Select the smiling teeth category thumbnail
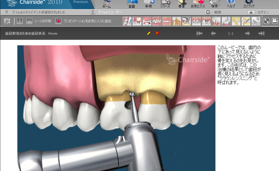Image resolution: width=279 pixels, height=171 pixels. 167,21
